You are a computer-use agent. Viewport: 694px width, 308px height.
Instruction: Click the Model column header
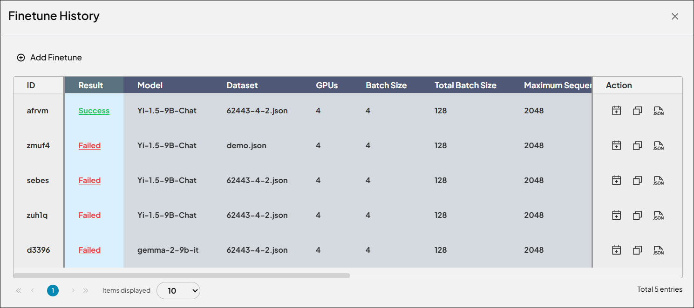pos(150,85)
